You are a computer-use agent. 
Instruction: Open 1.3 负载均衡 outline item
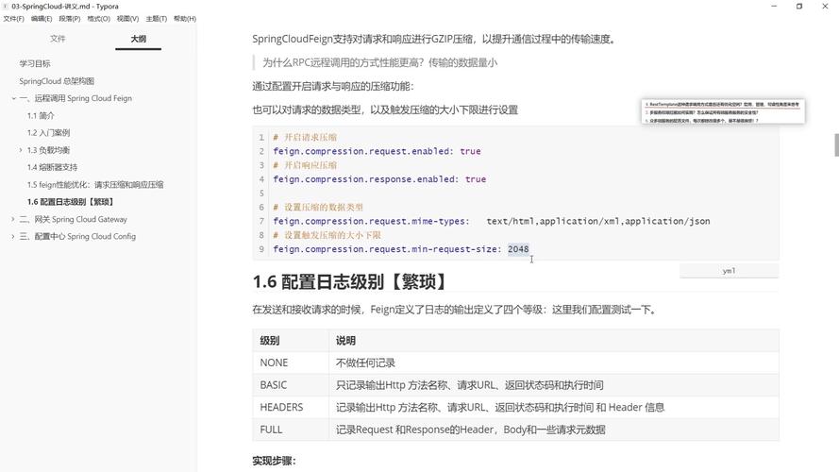coord(49,150)
